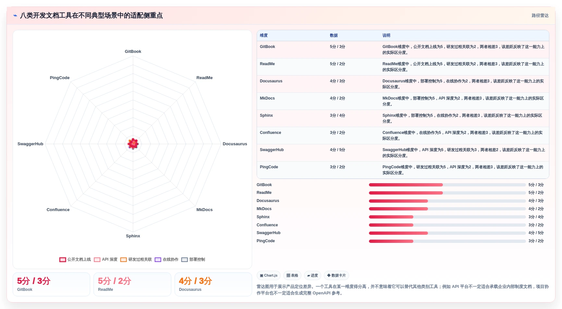The height and width of the screenshot is (309, 562).
Task: Select the Docusaurus table row name
Action: point(271,81)
